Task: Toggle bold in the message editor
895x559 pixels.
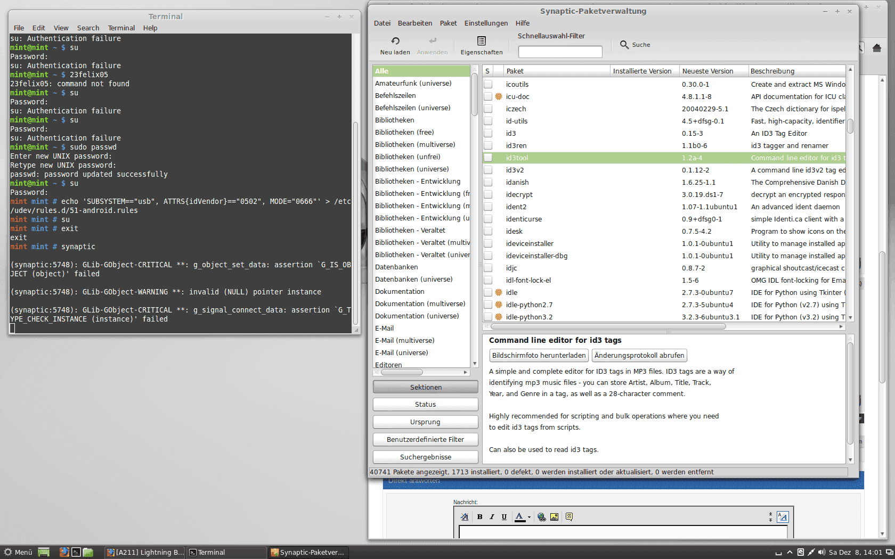Action: point(479,517)
